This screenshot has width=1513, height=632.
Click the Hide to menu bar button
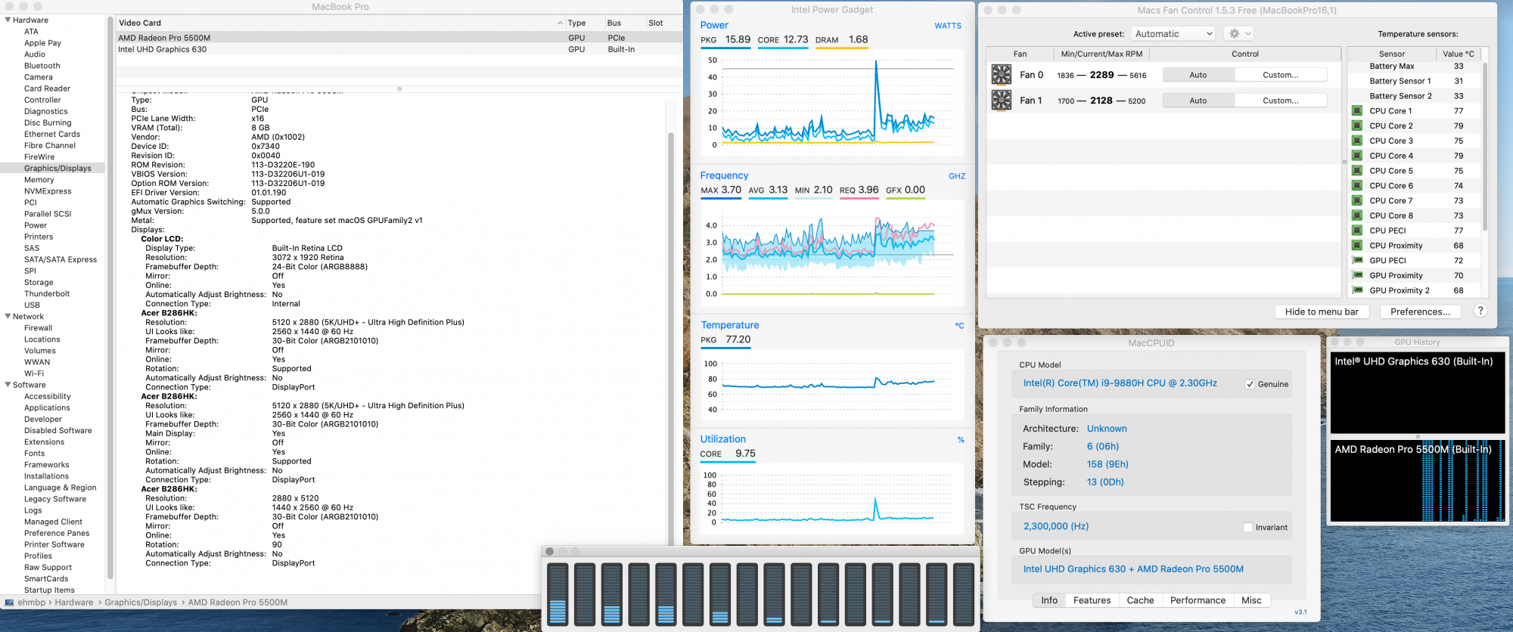pyautogui.click(x=1322, y=311)
